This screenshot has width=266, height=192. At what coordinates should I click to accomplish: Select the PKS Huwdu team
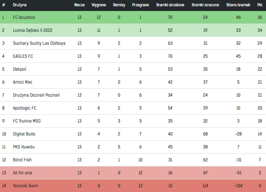point(23,147)
